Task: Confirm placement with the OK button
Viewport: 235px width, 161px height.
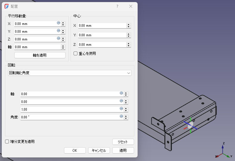Action: coord(75,151)
